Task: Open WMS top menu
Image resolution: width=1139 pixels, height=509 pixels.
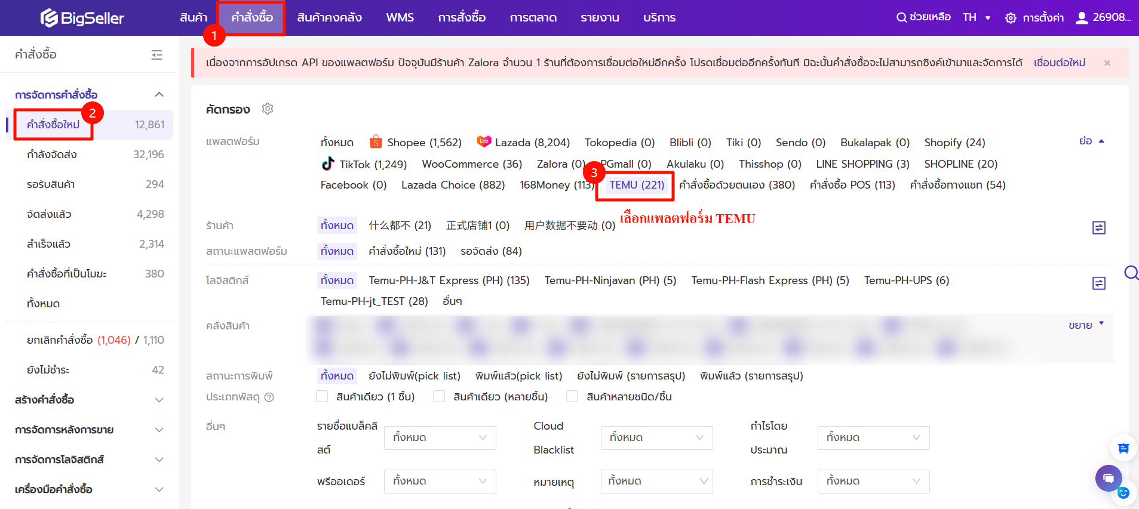Action: pos(400,18)
